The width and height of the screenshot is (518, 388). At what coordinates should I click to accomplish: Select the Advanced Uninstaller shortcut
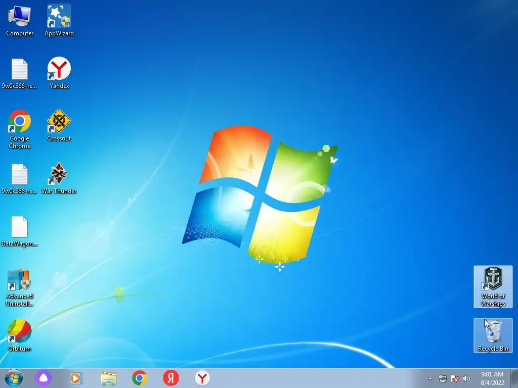click(x=20, y=287)
